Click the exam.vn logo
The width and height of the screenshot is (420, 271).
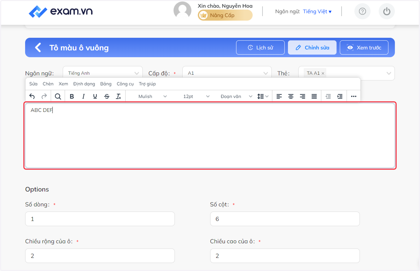click(61, 12)
